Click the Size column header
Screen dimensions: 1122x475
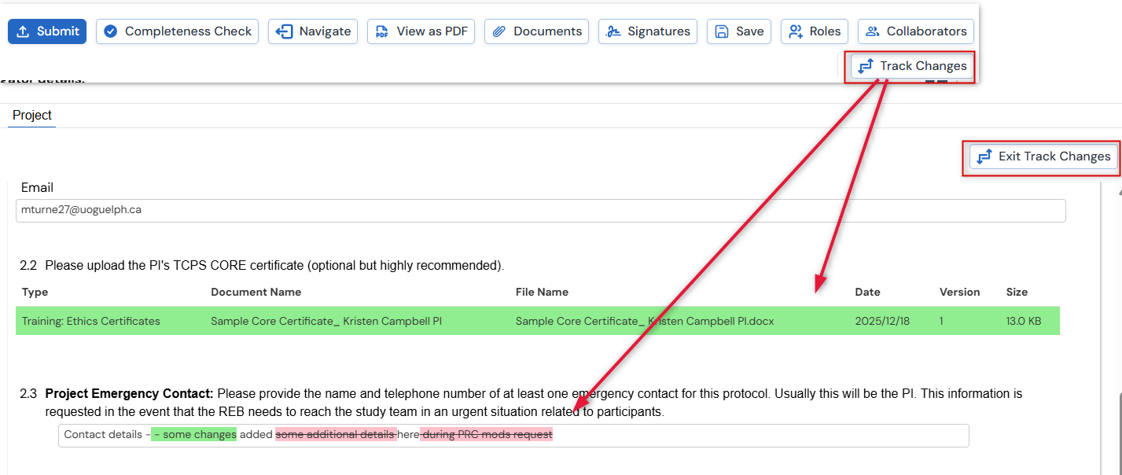(x=1017, y=292)
